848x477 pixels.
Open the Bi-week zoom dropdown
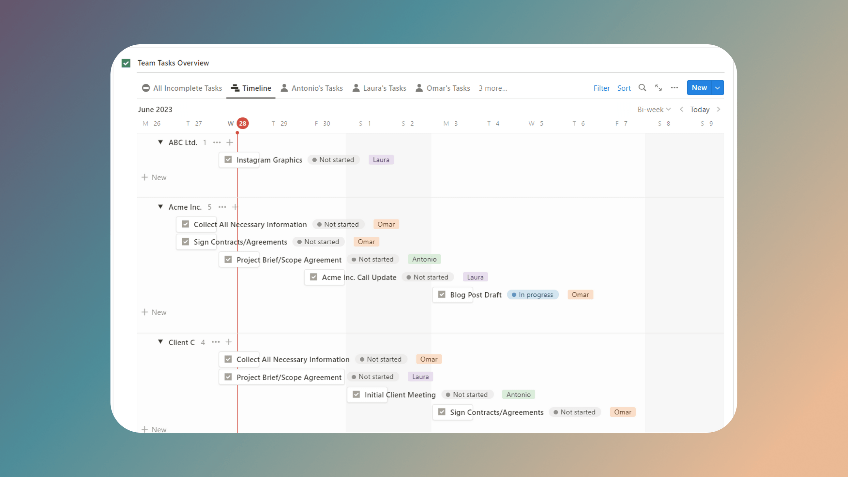click(654, 109)
